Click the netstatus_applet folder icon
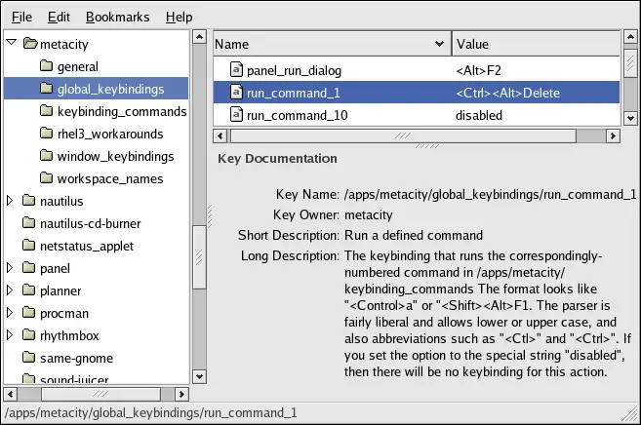Screen dimensions: 641x425 (29, 246)
